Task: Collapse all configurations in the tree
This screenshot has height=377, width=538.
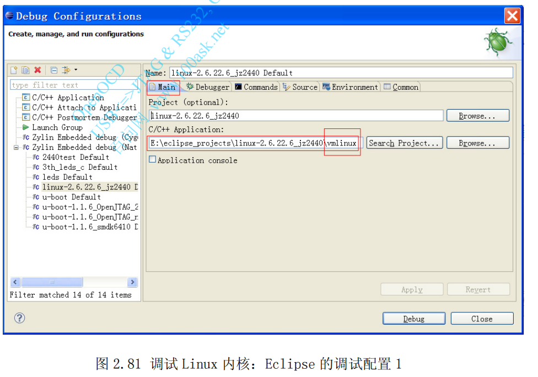Action: coord(53,69)
